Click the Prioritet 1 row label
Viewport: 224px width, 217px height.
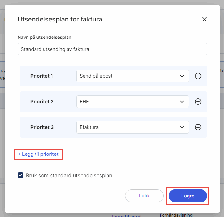(x=42, y=76)
